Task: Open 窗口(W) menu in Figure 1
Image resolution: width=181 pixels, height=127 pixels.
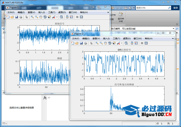Action: click(73, 12)
